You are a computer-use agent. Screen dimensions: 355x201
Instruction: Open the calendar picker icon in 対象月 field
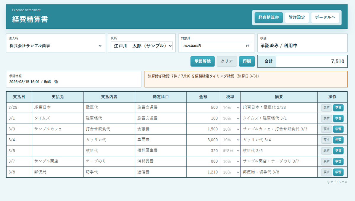(248, 46)
